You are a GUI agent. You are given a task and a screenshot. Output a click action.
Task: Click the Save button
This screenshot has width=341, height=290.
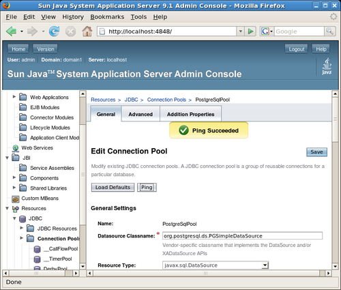pos(316,152)
